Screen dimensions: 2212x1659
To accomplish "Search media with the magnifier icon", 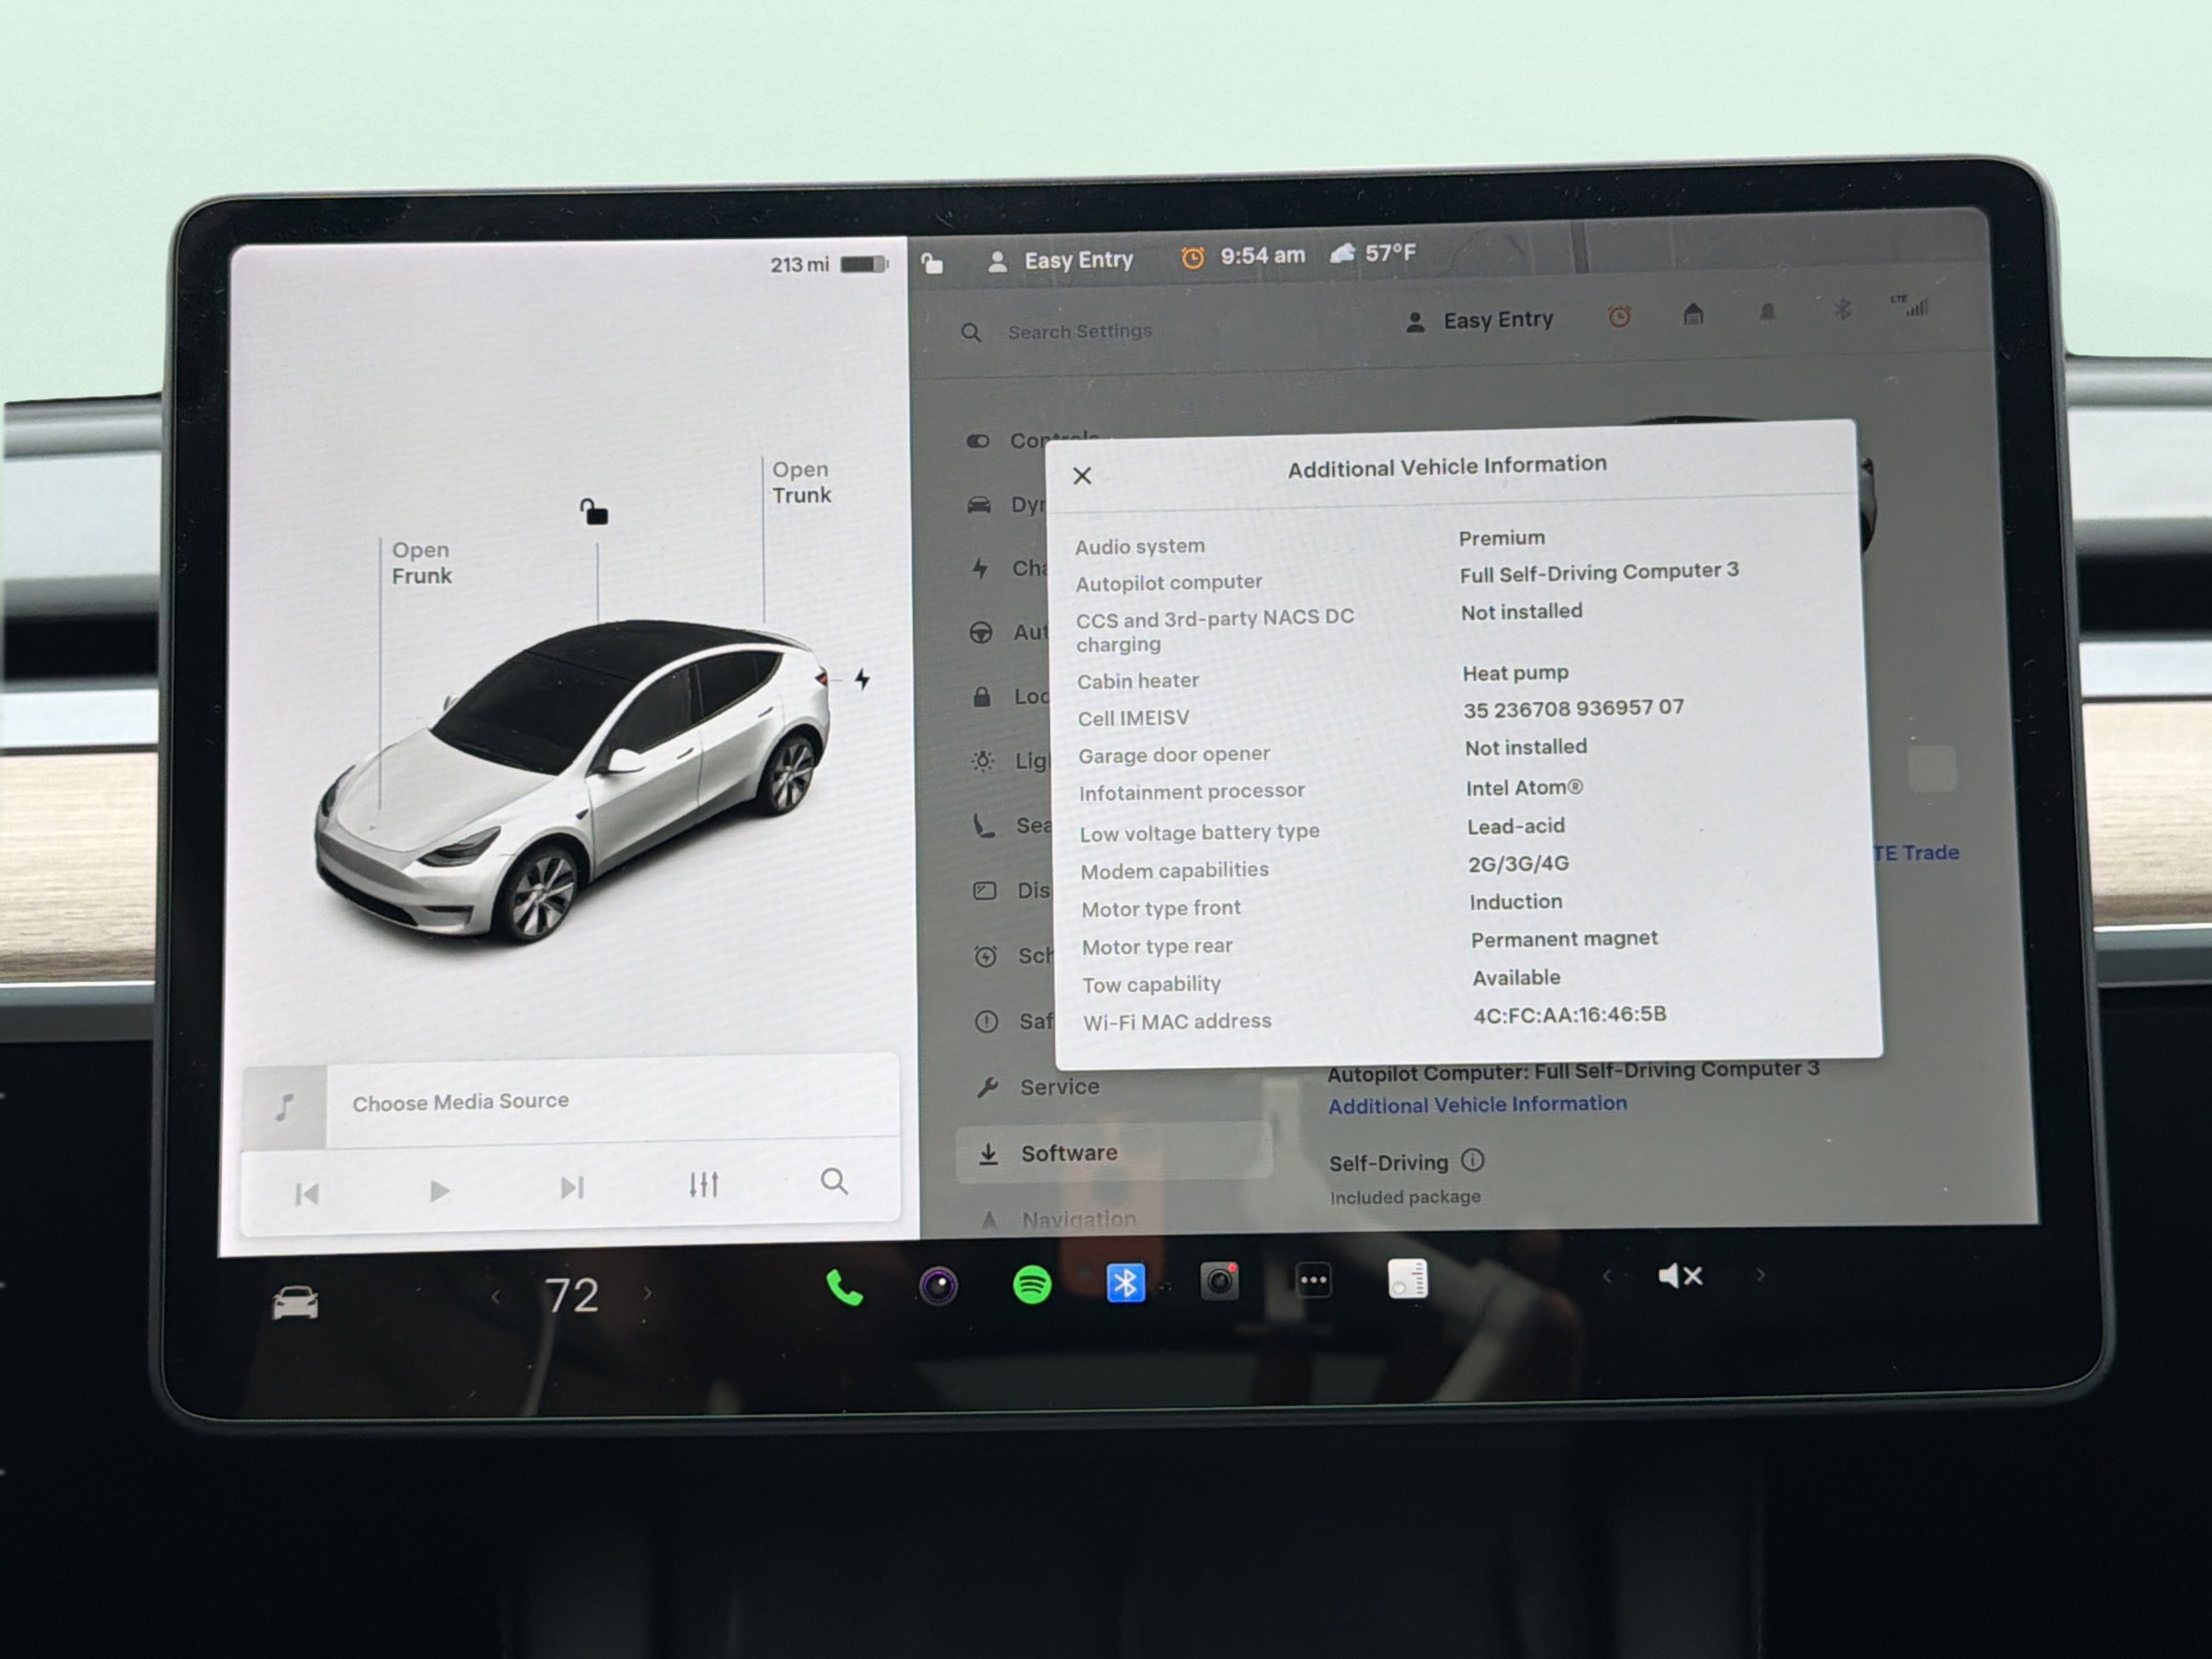I will point(834,1182).
